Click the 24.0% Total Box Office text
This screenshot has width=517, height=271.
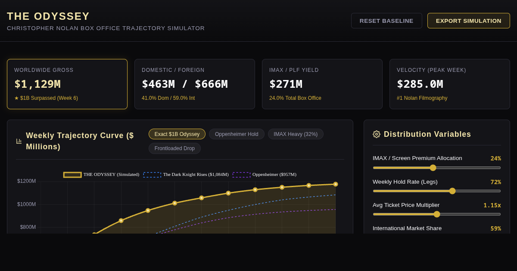coord(295,98)
